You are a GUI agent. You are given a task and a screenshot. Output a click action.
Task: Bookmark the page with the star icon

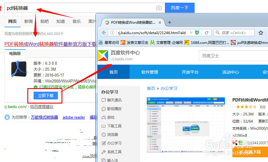pyautogui.click(x=261, y=33)
